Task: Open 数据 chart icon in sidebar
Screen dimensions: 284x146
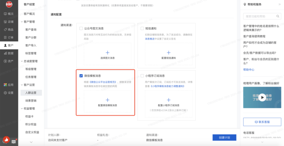Action: 5,53
